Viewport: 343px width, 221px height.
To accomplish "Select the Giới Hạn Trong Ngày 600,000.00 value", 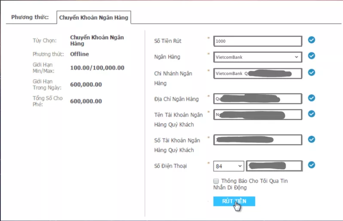I will (86, 85).
